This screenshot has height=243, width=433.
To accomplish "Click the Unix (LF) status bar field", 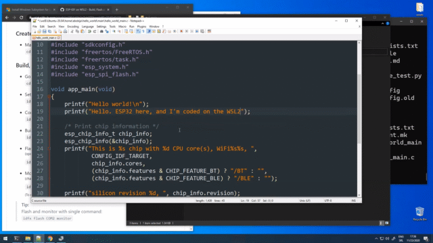I will pos(305,200).
